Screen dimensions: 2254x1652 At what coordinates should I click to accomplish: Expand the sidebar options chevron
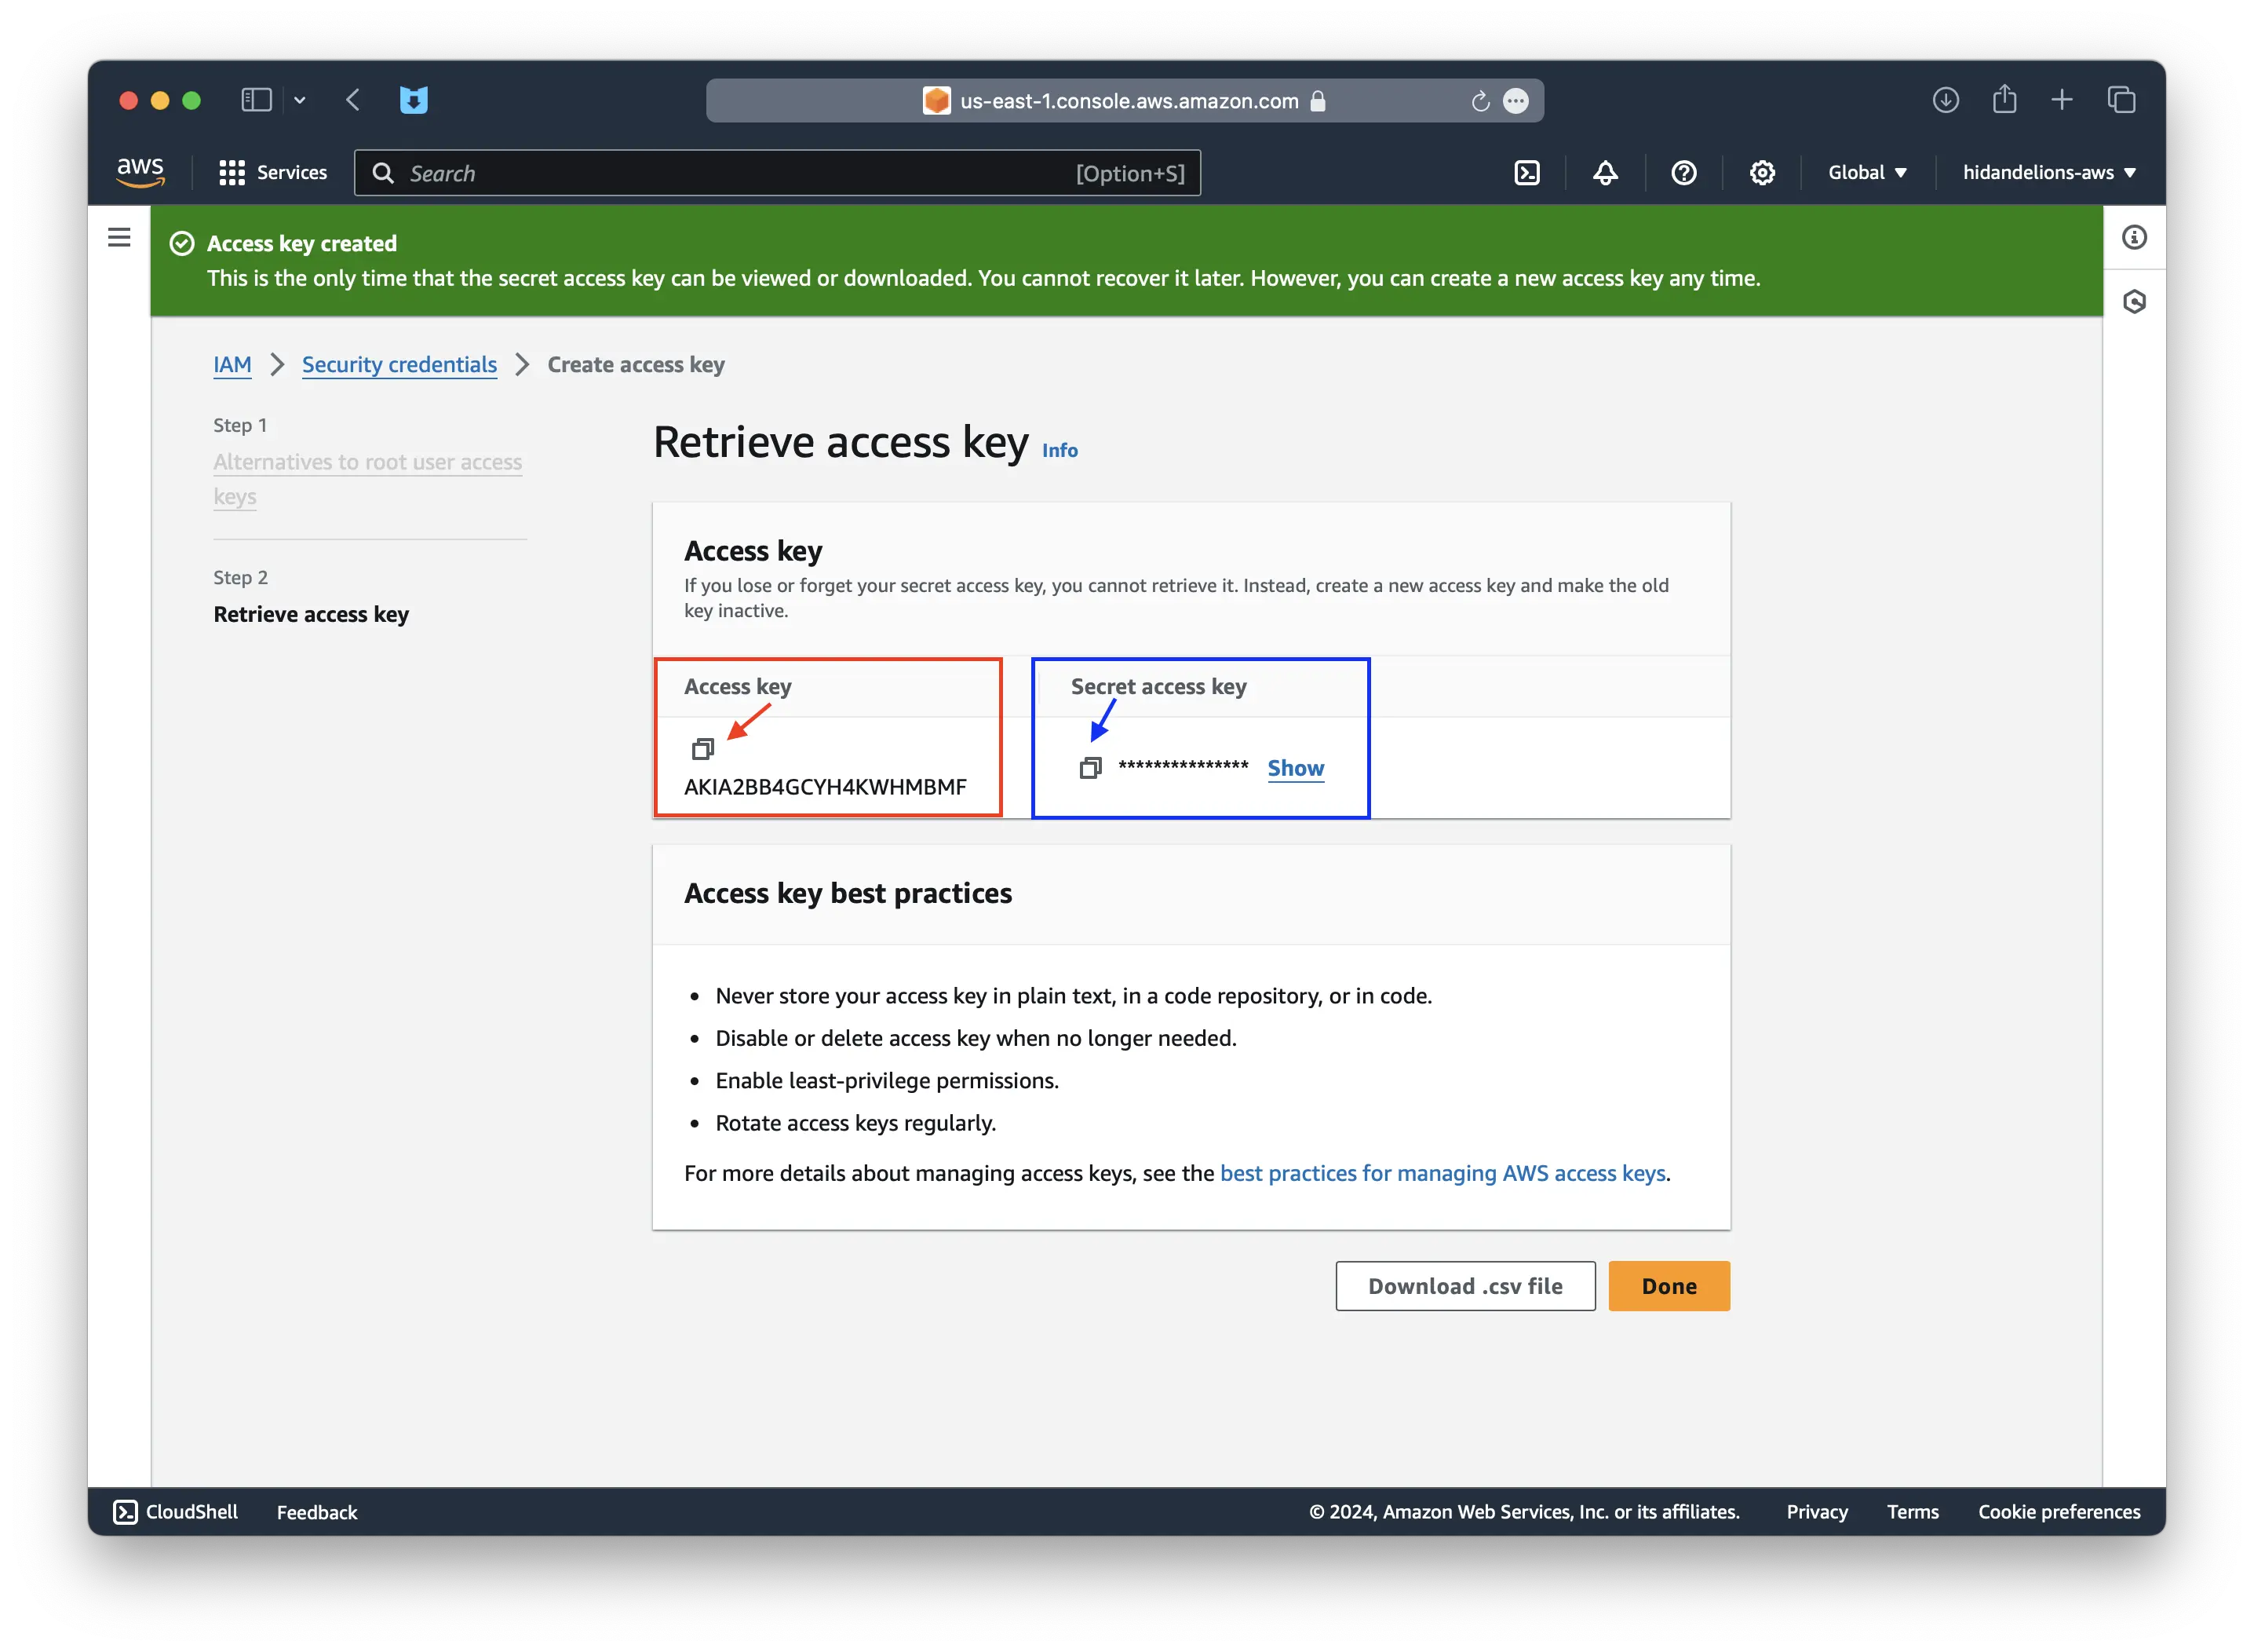[x=299, y=100]
